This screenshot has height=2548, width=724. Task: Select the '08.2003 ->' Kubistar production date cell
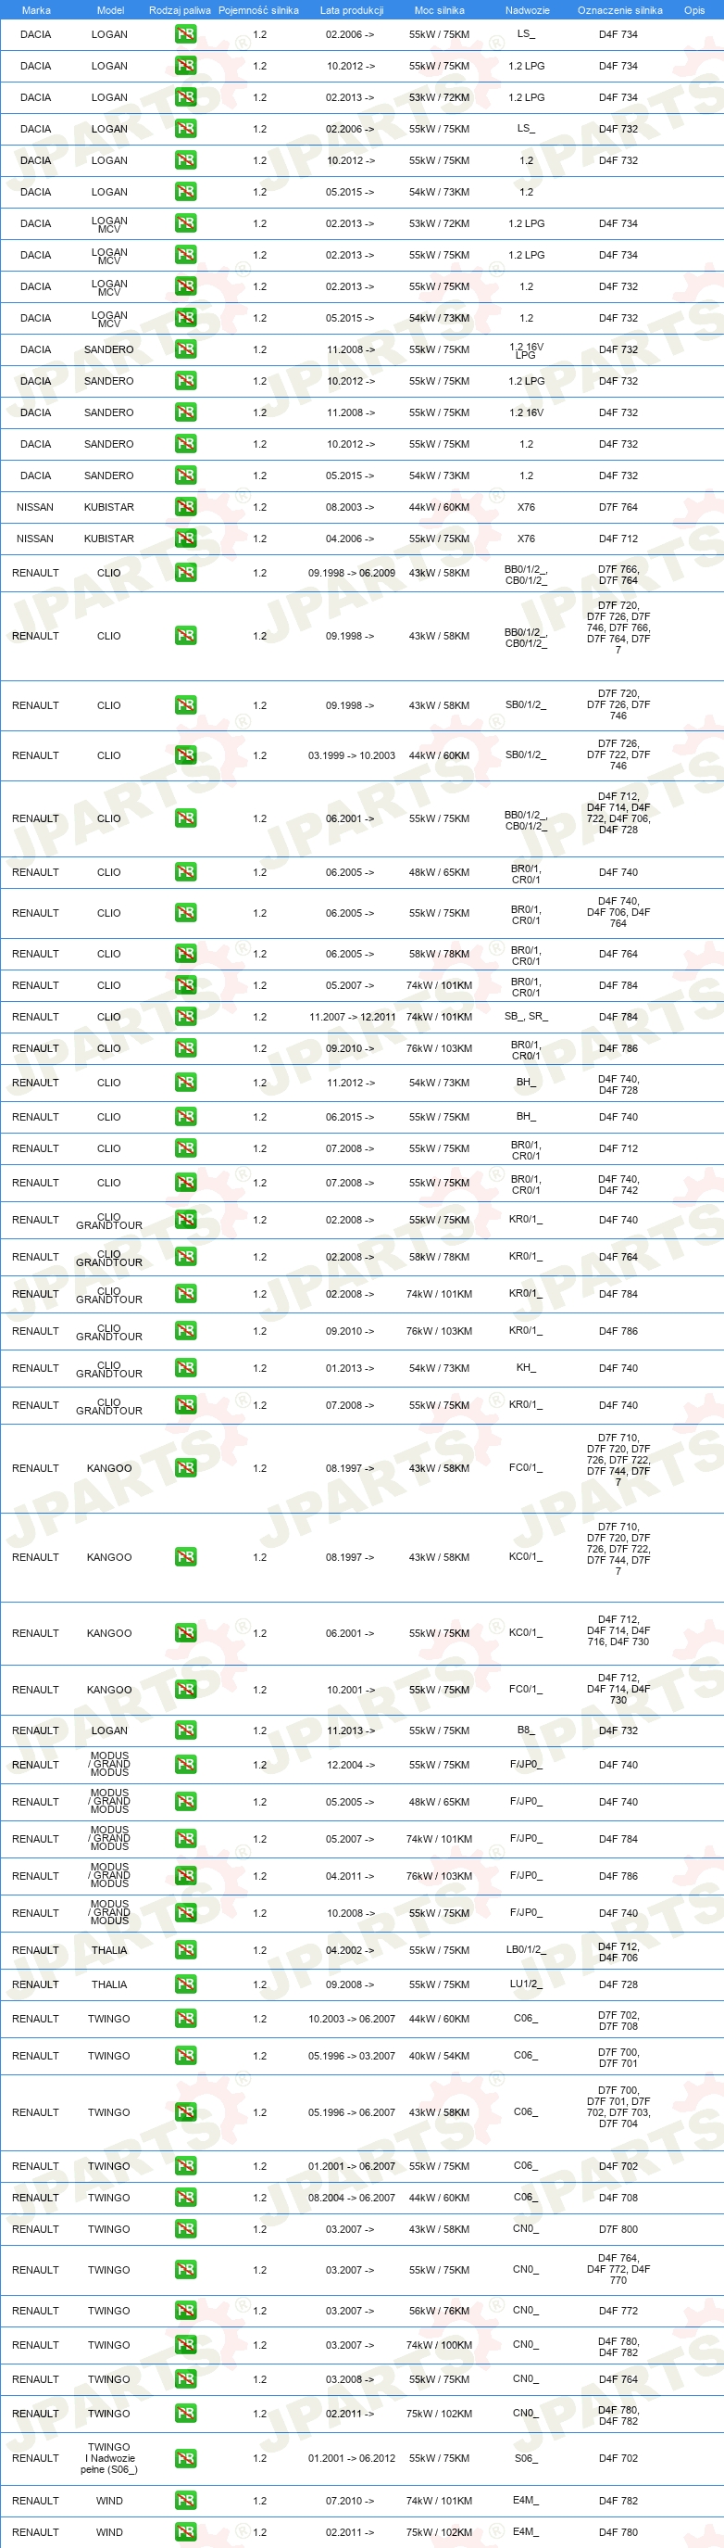pyautogui.click(x=350, y=507)
